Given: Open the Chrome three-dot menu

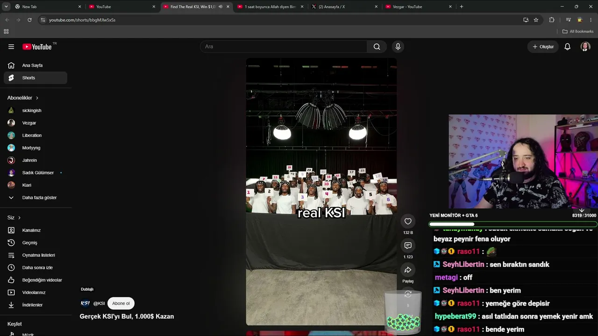Looking at the screenshot, I should 591,20.
